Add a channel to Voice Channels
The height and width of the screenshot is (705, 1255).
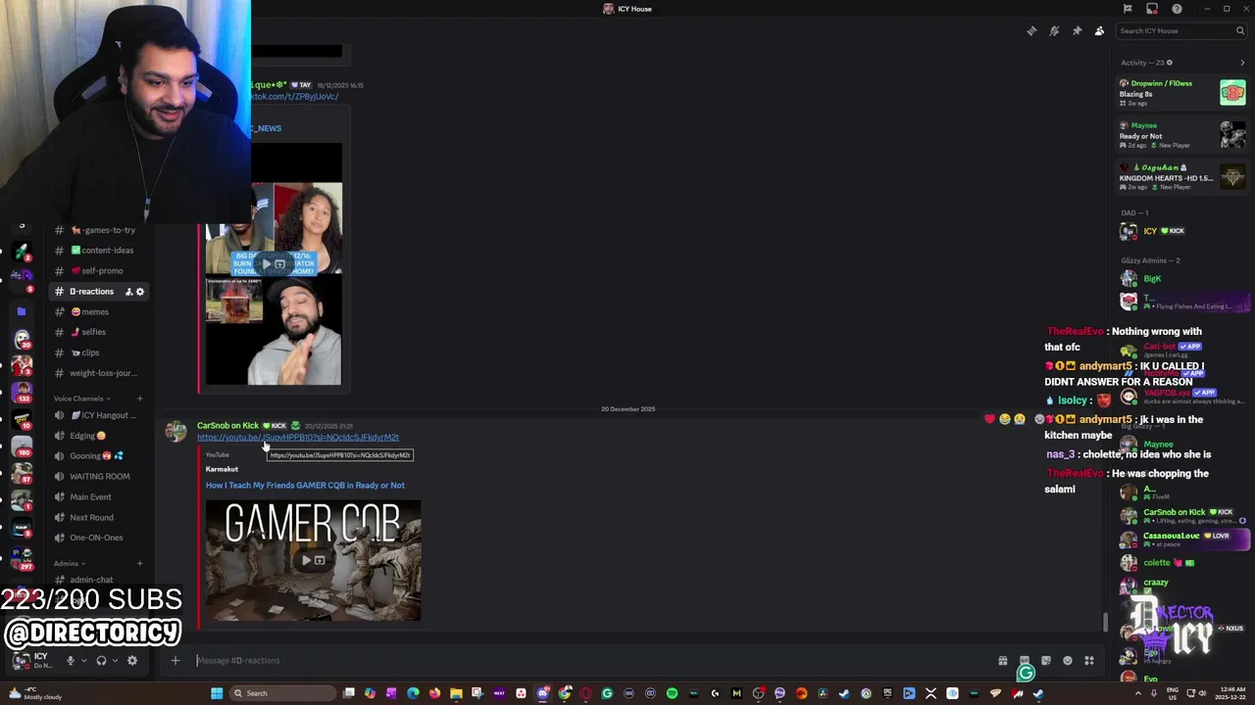coord(139,399)
